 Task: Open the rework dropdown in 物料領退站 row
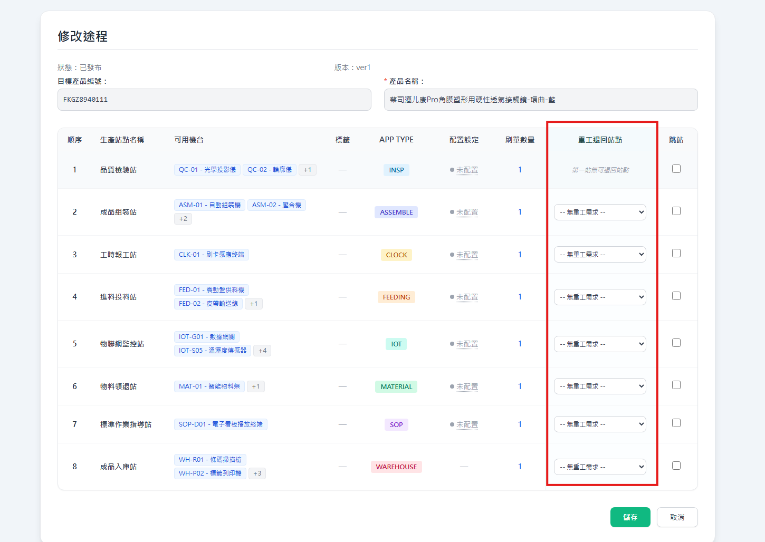click(600, 386)
